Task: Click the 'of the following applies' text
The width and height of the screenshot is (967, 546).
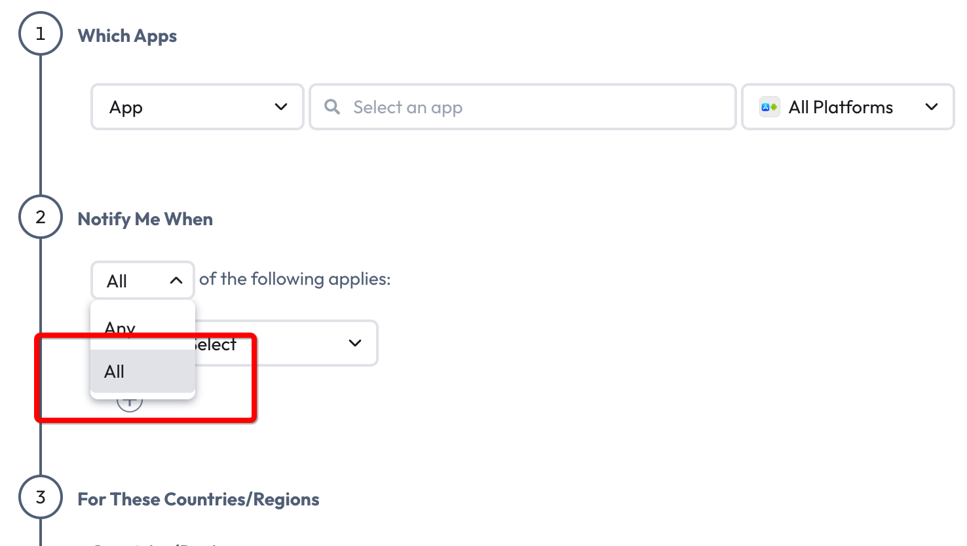Action: pos(295,279)
